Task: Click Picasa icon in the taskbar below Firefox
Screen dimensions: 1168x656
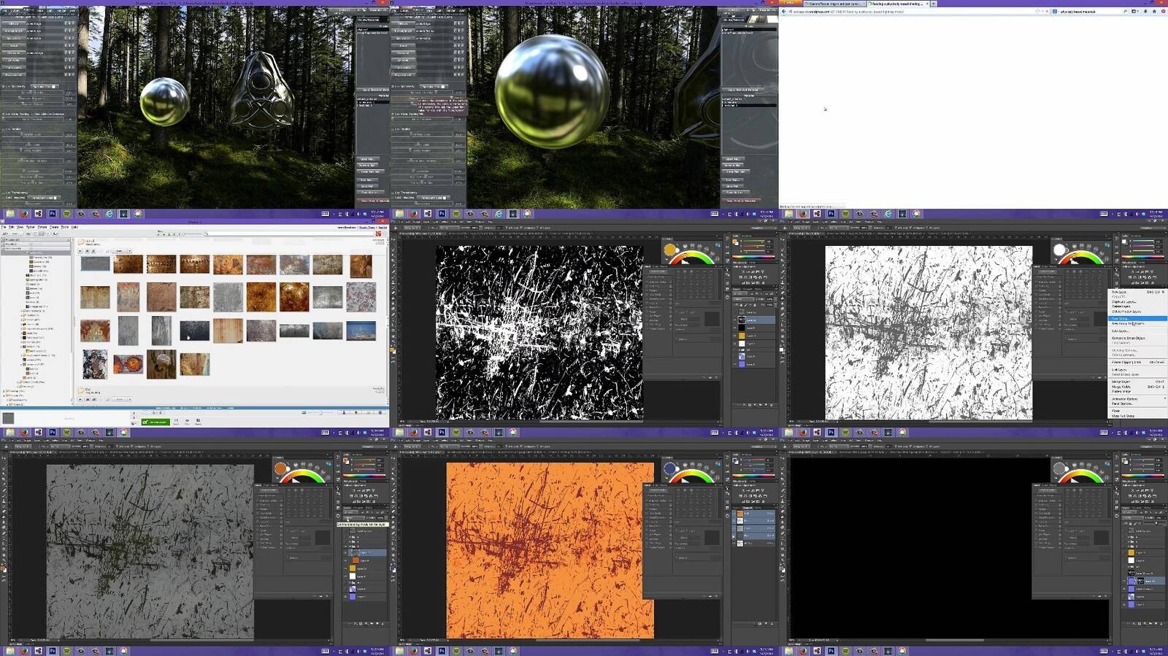Action: [916, 214]
